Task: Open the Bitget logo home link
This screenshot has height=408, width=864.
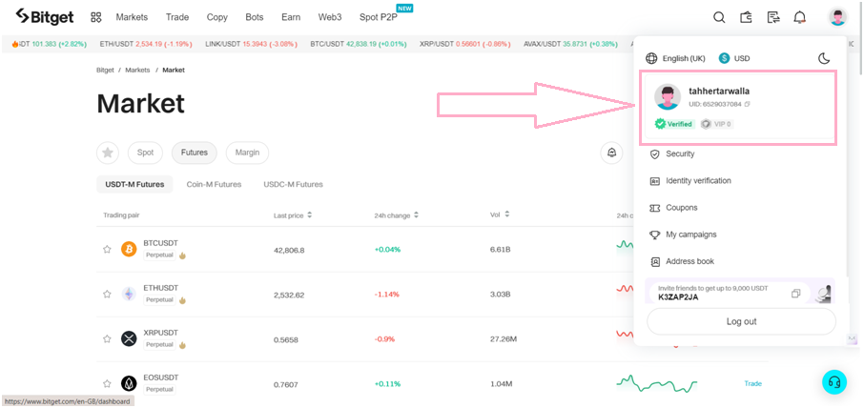Action: point(45,16)
